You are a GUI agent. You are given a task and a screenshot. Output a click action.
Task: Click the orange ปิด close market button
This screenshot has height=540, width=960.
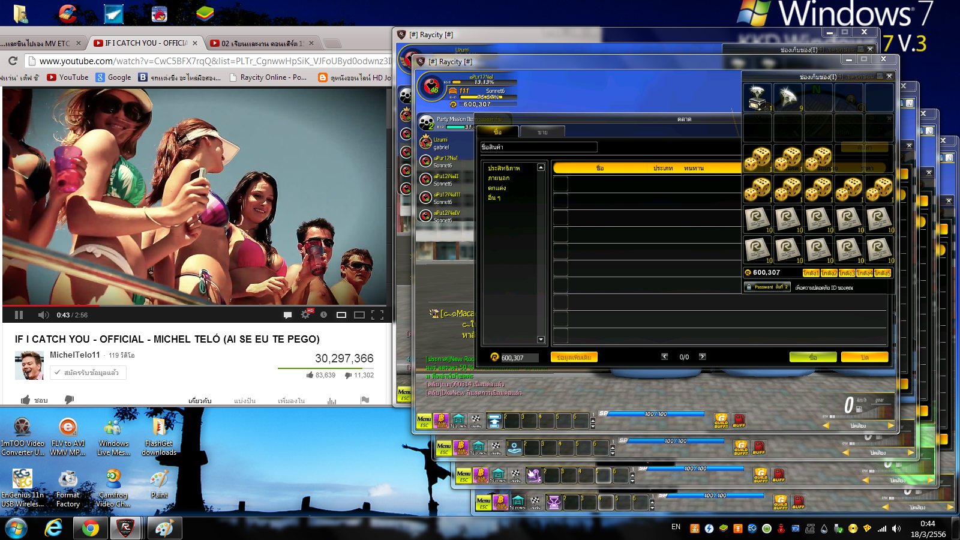coord(865,357)
